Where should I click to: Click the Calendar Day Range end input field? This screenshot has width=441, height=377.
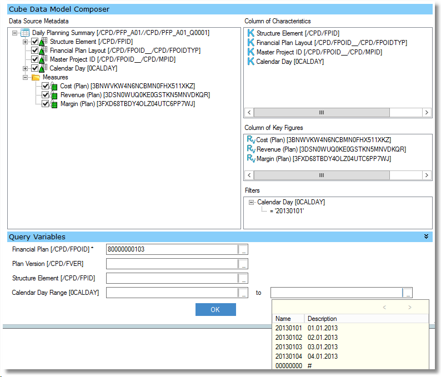[337, 293]
